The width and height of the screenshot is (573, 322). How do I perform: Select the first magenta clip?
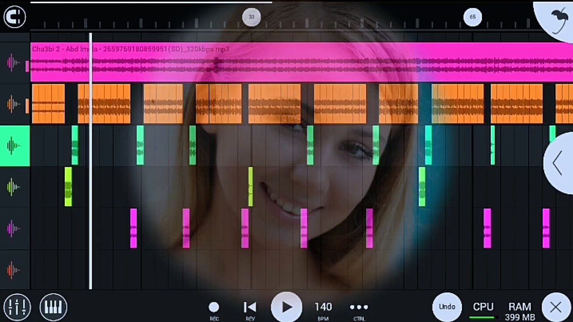(x=133, y=229)
